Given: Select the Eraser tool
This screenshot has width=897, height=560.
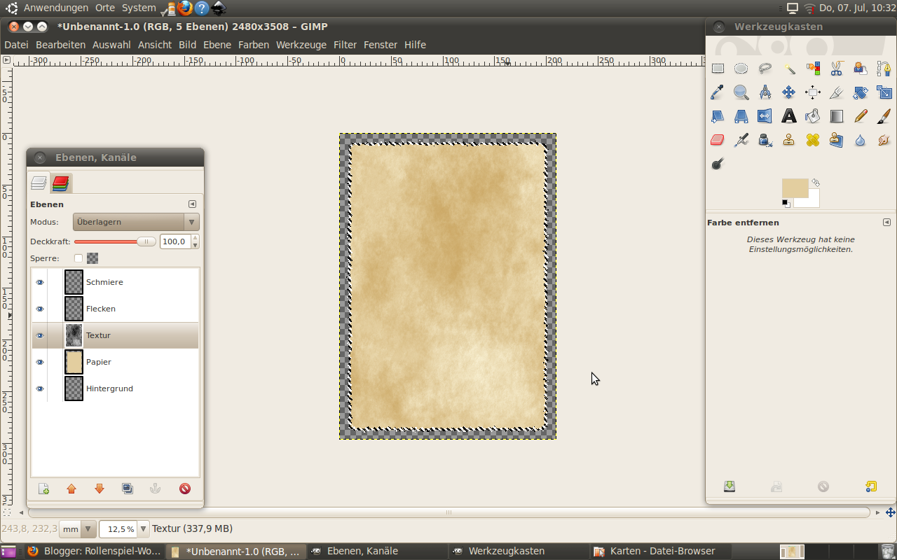Looking at the screenshot, I should coord(717,140).
